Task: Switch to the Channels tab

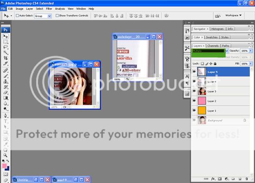Action: coord(213,46)
